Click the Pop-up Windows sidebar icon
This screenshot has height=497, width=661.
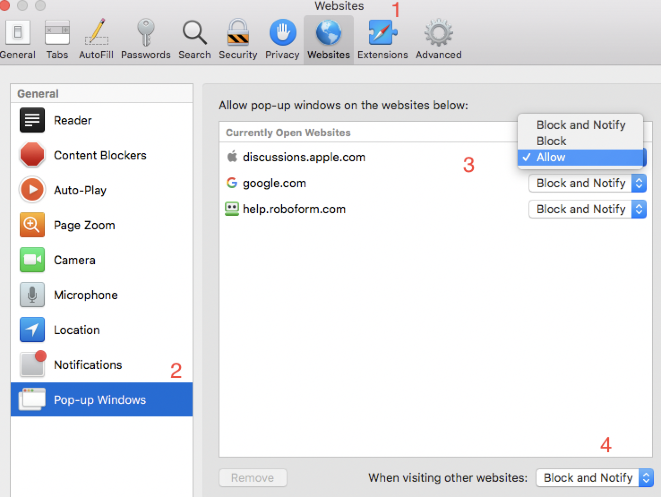[32, 399]
